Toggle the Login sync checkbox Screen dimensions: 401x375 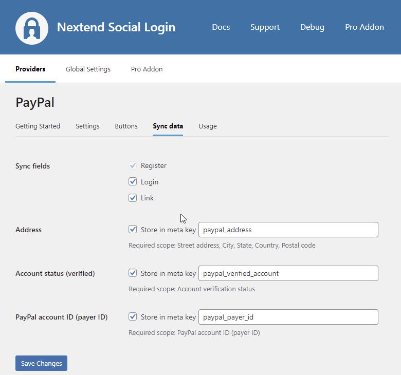(x=133, y=182)
